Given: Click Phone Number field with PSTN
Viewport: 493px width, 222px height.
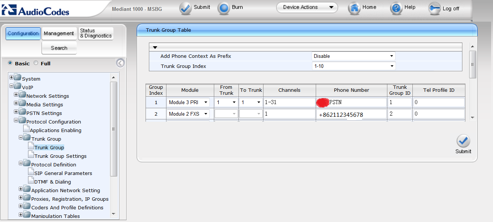Looking at the screenshot, I should tap(352, 102).
